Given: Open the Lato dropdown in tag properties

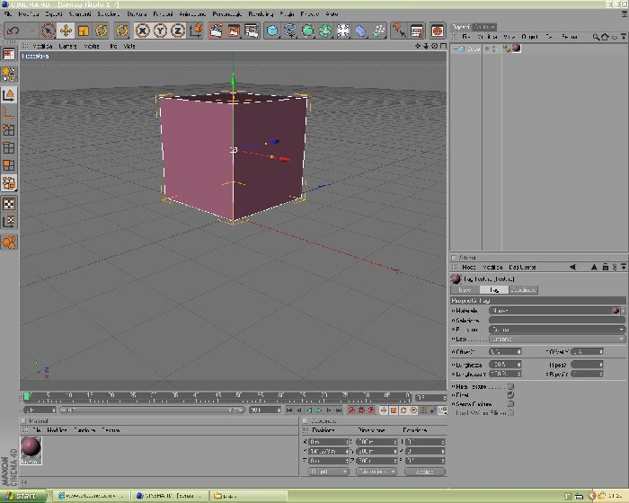Looking at the screenshot, I should pyautogui.click(x=557, y=339).
